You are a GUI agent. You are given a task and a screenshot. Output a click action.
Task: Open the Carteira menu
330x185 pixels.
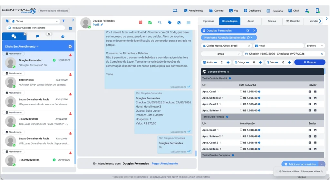coord(216,11)
